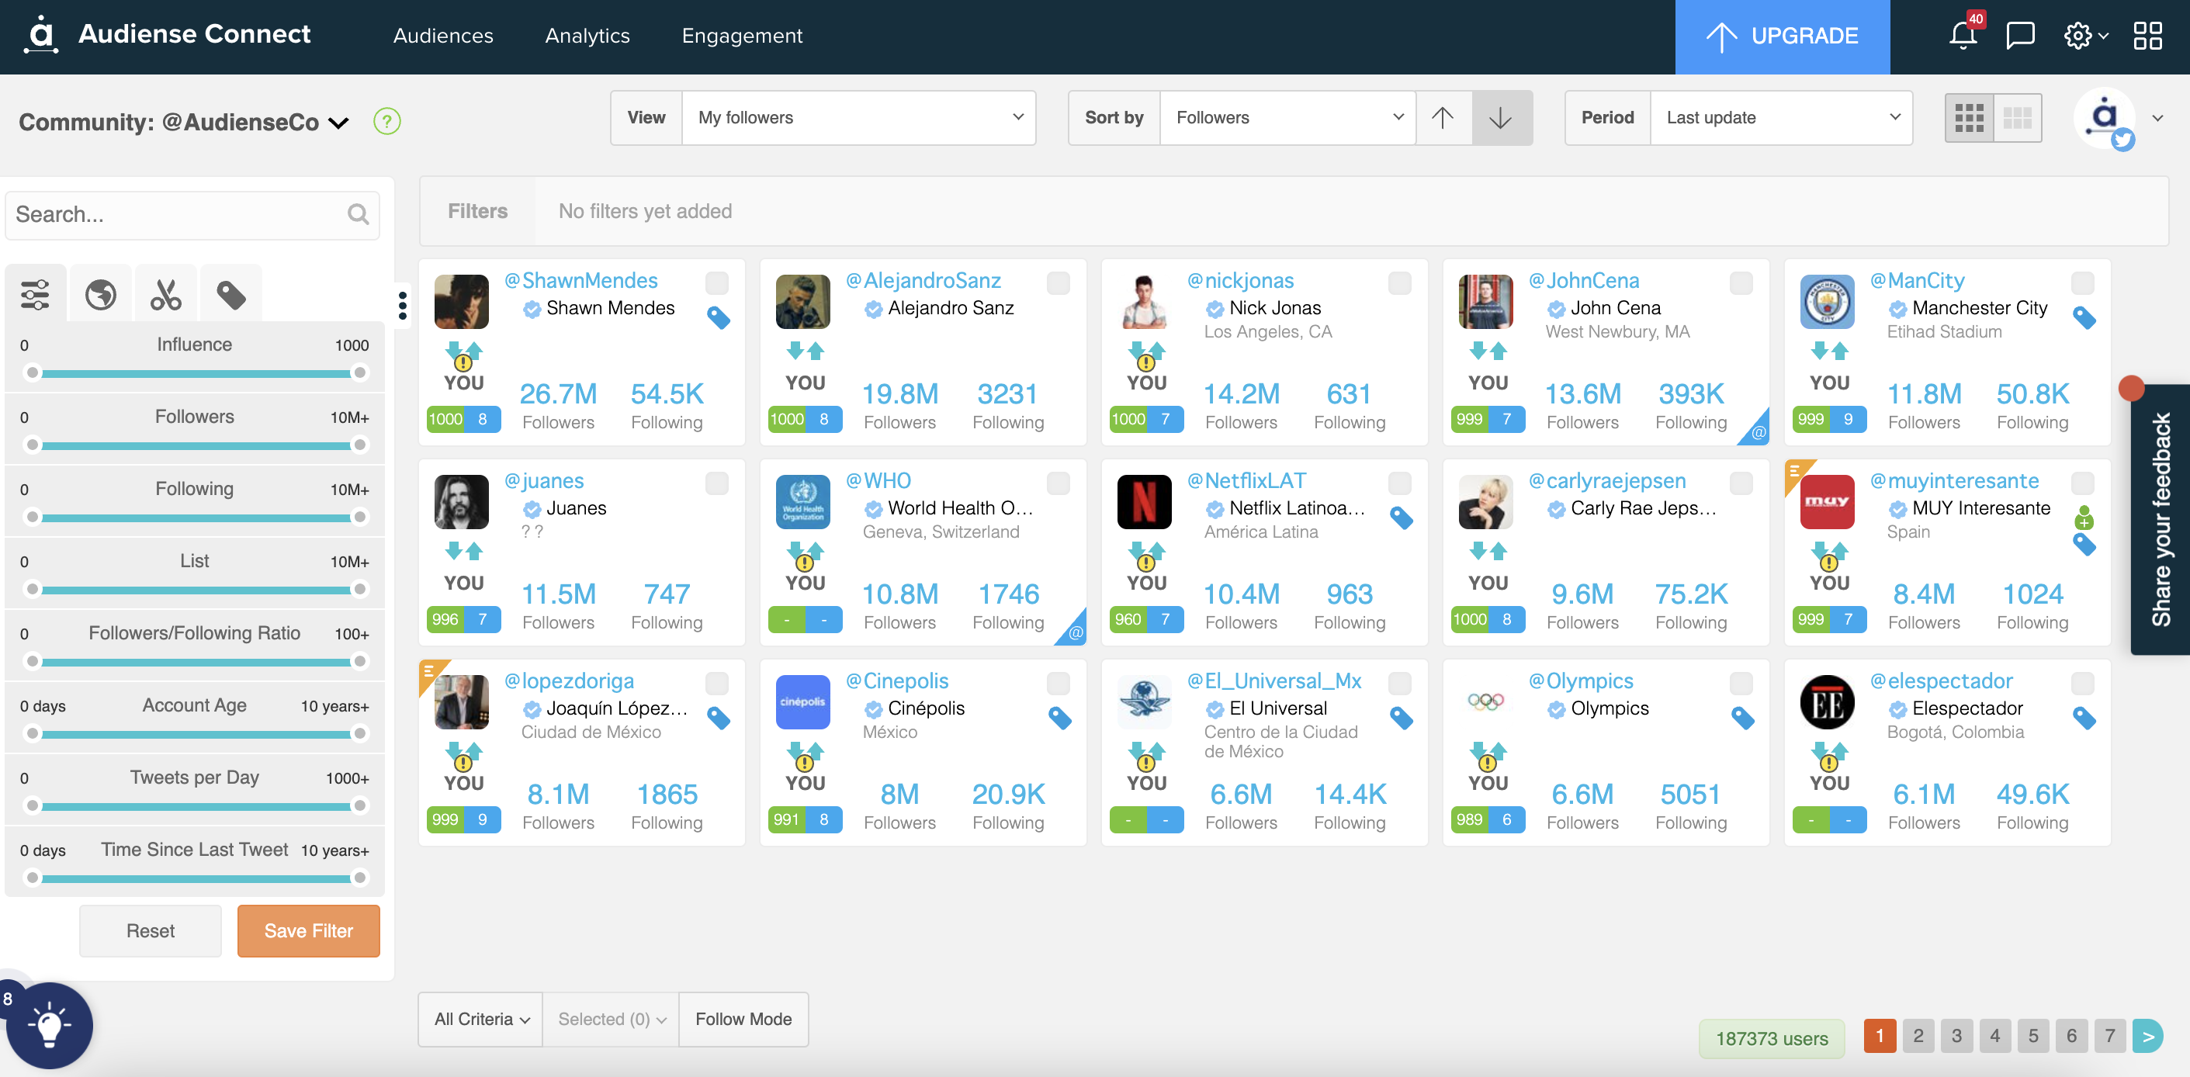
Task: Click the tag icon on Olympics card
Action: tap(1743, 719)
